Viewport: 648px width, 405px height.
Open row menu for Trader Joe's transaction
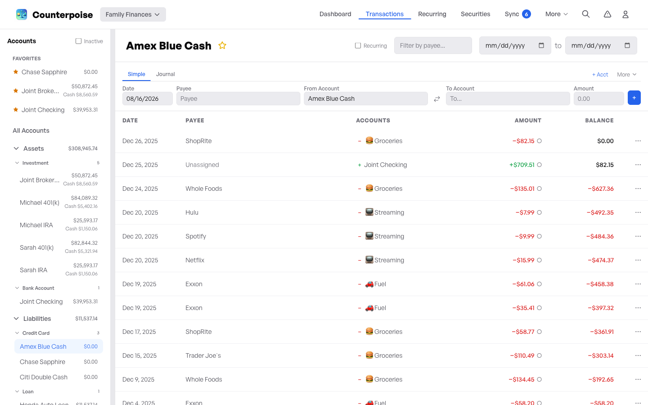pos(638,355)
